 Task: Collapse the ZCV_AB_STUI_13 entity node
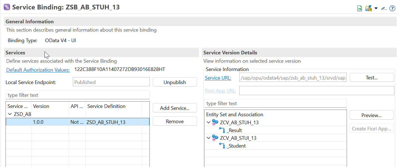pos(209,138)
